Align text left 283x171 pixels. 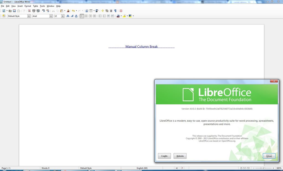tap(82, 16)
